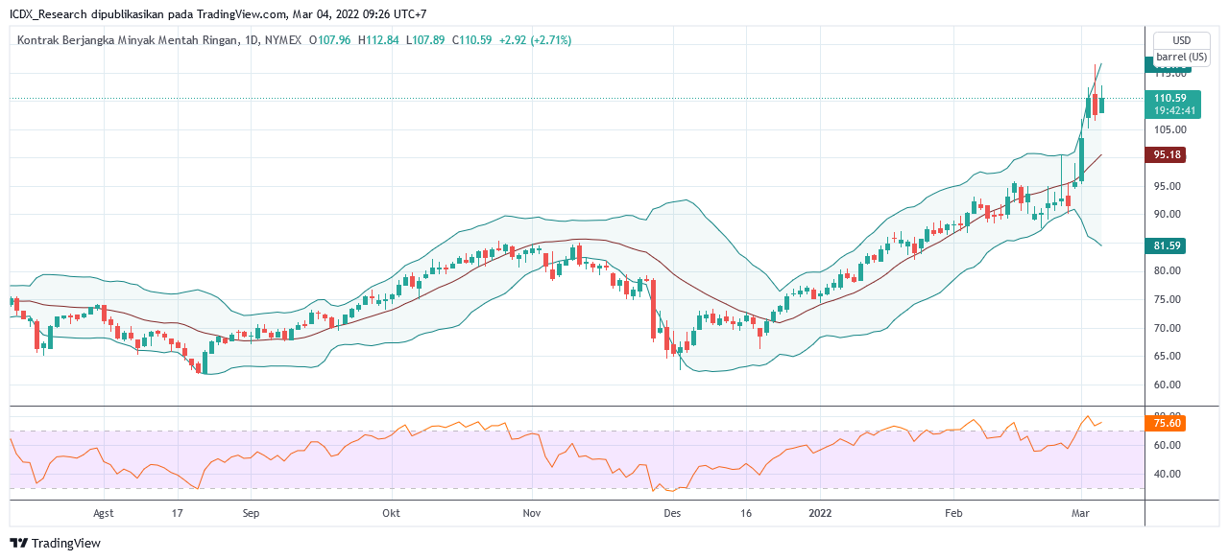Open the USD currency selector
Image resolution: width=1229 pixels, height=560 pixels.
[1182, 40]
